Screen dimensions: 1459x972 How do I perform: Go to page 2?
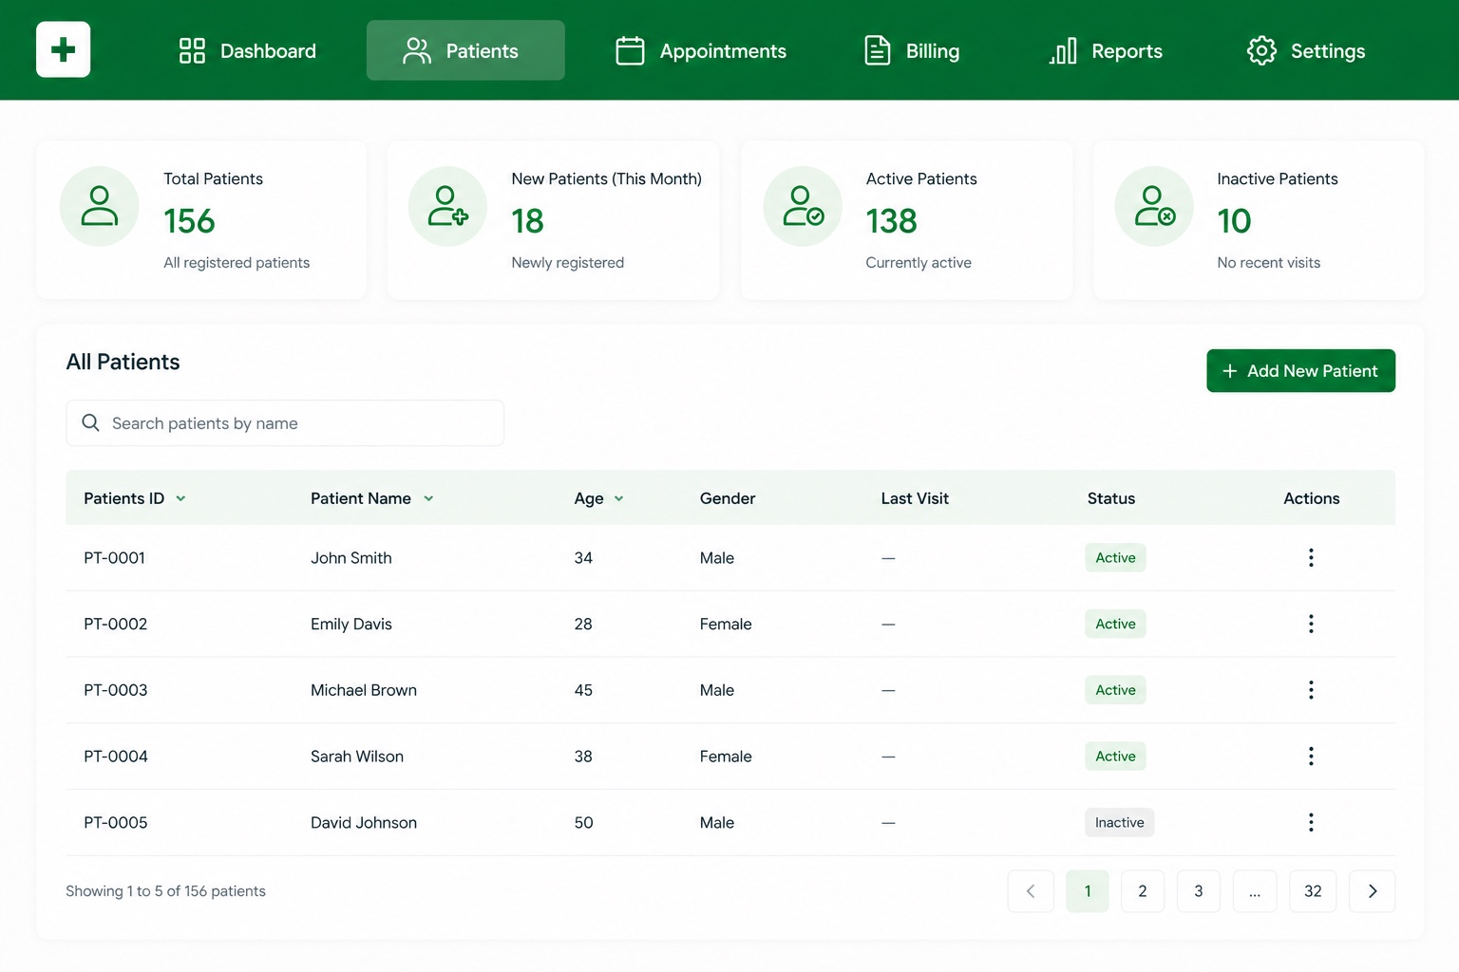(1143, 891)
